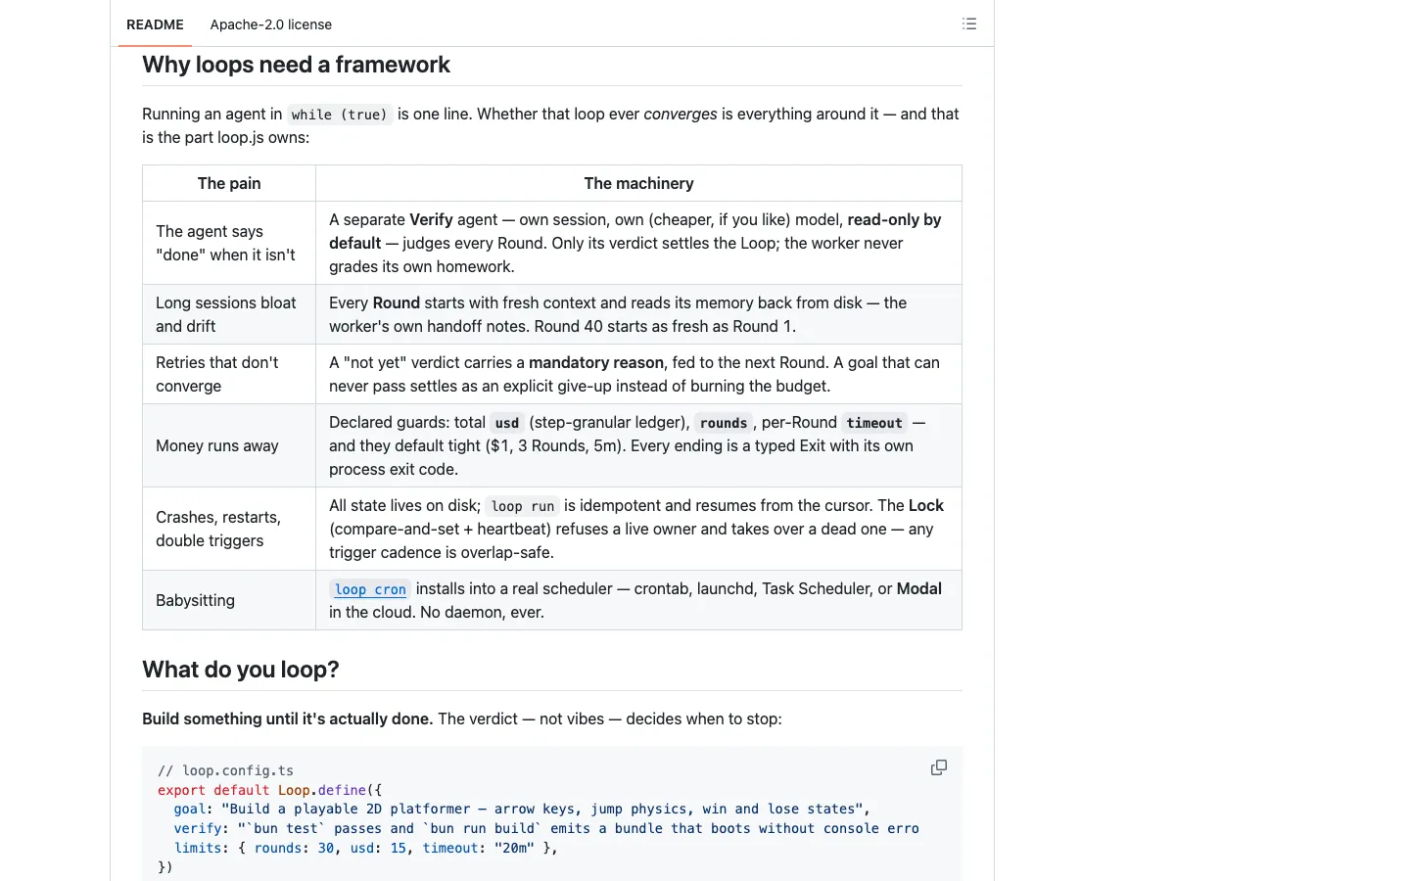Select the text 'process exit code.'

394,469
